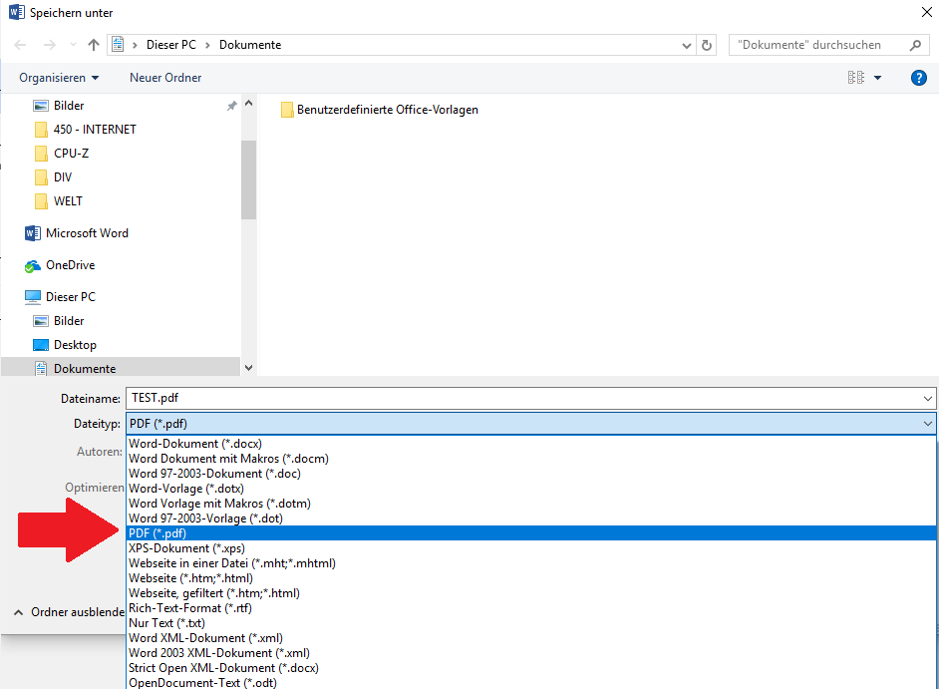Choose Word Vorlage mit Makros (*.dotm)

click(530, 504)
